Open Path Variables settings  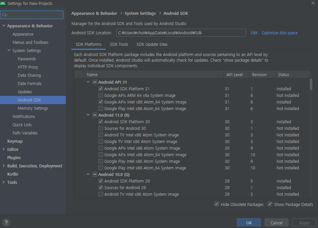click(x=25, y=133)
